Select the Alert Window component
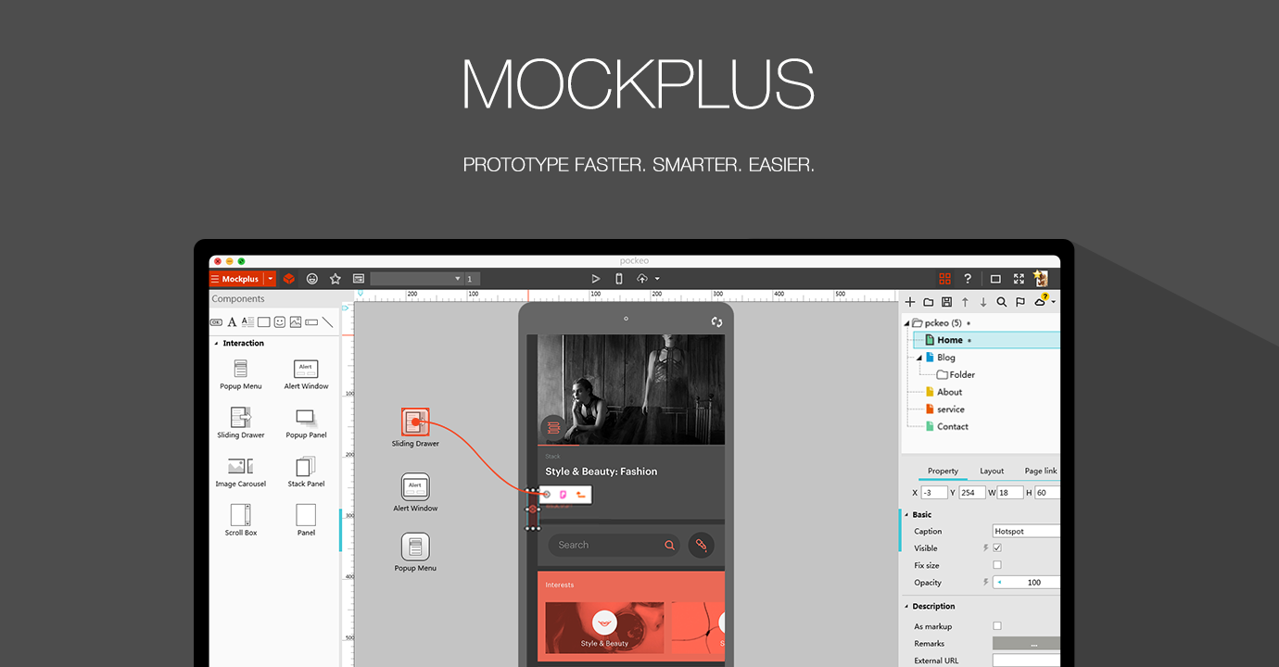The height and width of the screenshot is (667, 1279). [x=306, y=371]
